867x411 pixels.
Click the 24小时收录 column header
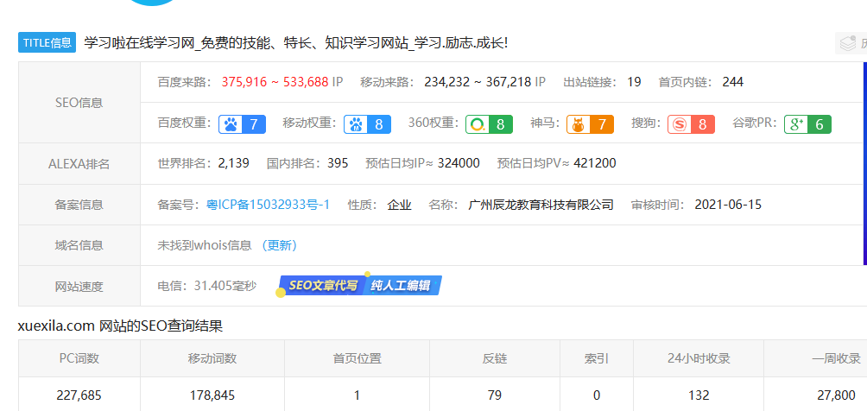pyautogui.click(x=699, y=358)
